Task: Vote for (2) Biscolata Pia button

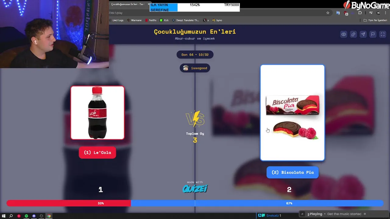Action: pyautogui.click(x=292, y=172)
